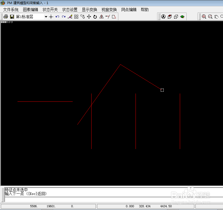The width and height of the screenshot is (223, 210).
Task: Click the crosshair point-snap icon
Action: coord(51,17)
